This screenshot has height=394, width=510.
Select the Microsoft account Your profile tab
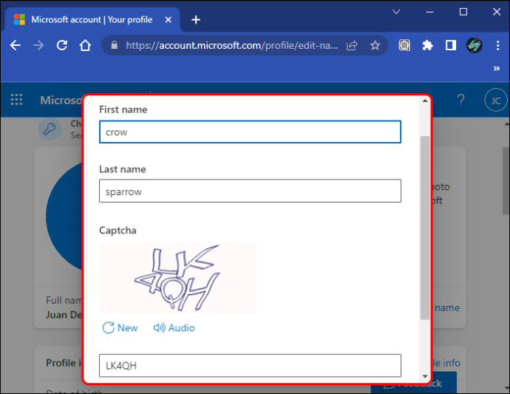click(92, 20)
